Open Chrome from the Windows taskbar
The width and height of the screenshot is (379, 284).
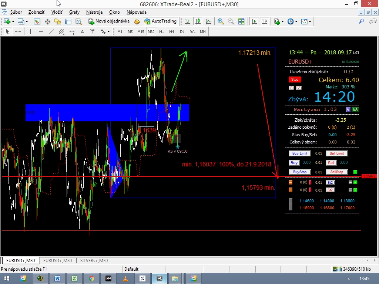click(91, 278)
